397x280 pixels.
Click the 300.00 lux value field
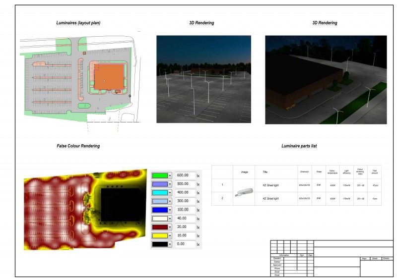click(185, 201)
